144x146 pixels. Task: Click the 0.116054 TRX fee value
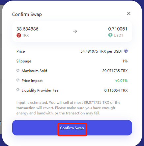[116, 90]
